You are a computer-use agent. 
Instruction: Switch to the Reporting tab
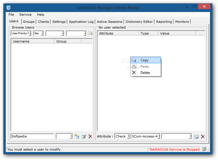[x=164, y=22]
